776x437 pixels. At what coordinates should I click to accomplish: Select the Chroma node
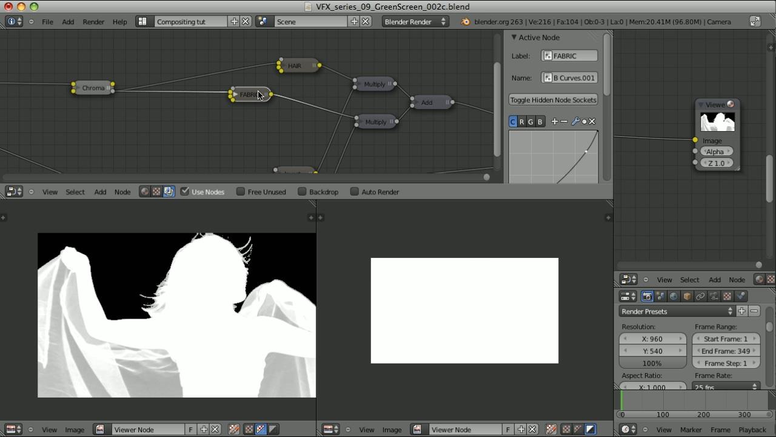[x=93, y=88]
